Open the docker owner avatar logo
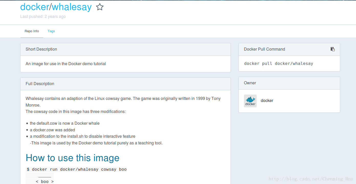The width and height of the screenshot is (356, 184). pyautogui.click(x=250, y=101)
